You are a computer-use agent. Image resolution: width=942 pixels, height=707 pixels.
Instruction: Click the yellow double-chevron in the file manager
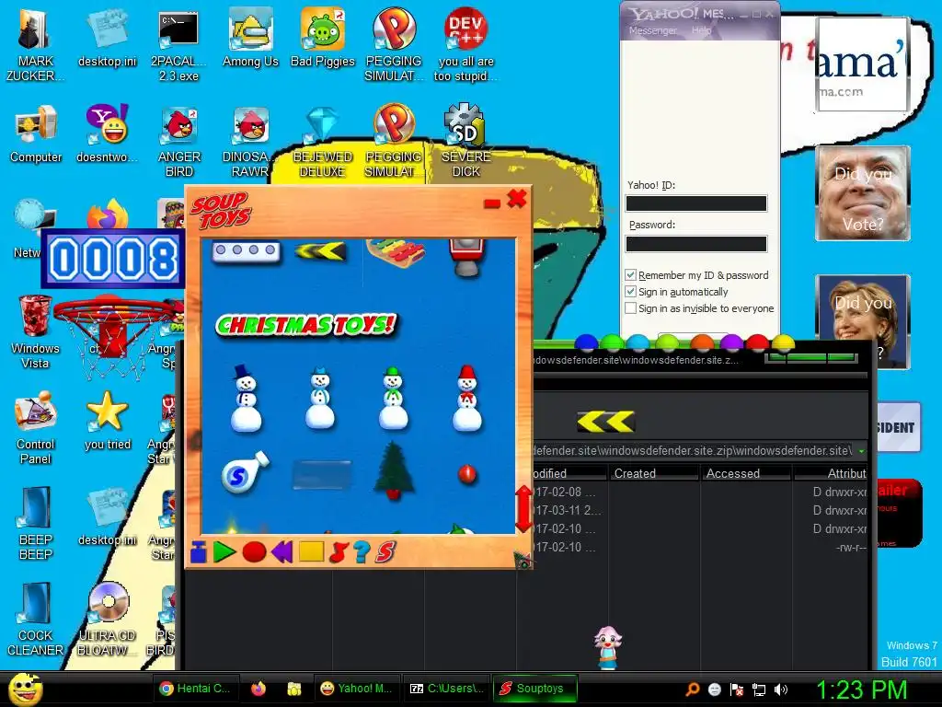coord(605,422)
